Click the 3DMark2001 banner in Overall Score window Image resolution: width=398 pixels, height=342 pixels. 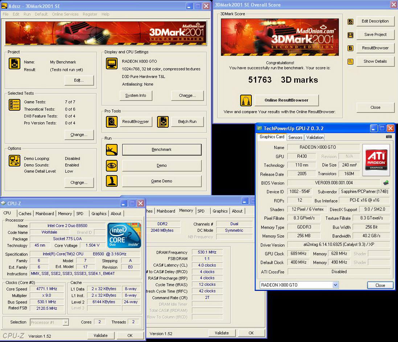point(280,37)
